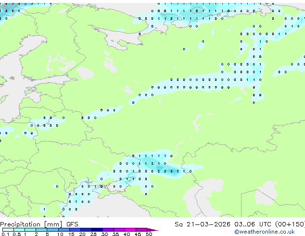Click the '03..06 UTC' time range text
The width and height of the screenshot is (305, 236).
(x=253, y=224)
